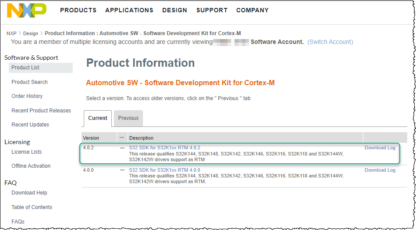Switch to the Previous versions tab
This screenshot has height=231, width=416.
coord(128,118)
